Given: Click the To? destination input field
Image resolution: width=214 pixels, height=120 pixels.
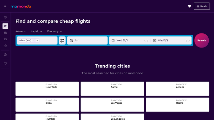Looking at the screenshot, I should (x=87, y=40).
